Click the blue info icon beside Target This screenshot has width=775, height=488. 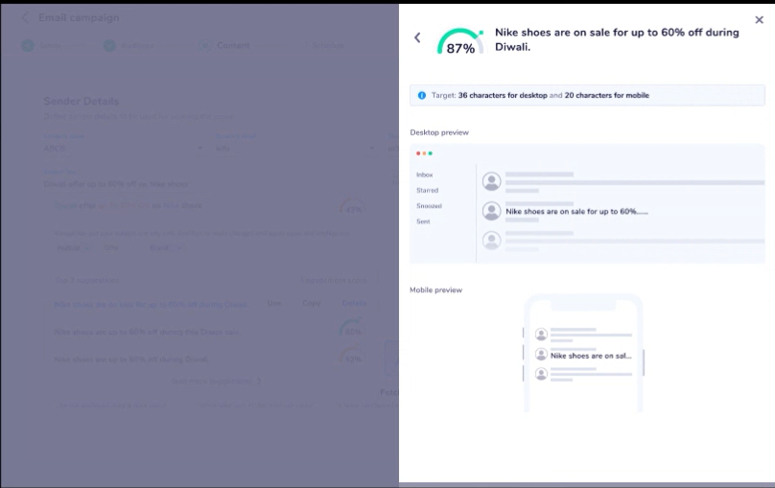[422, 95]
